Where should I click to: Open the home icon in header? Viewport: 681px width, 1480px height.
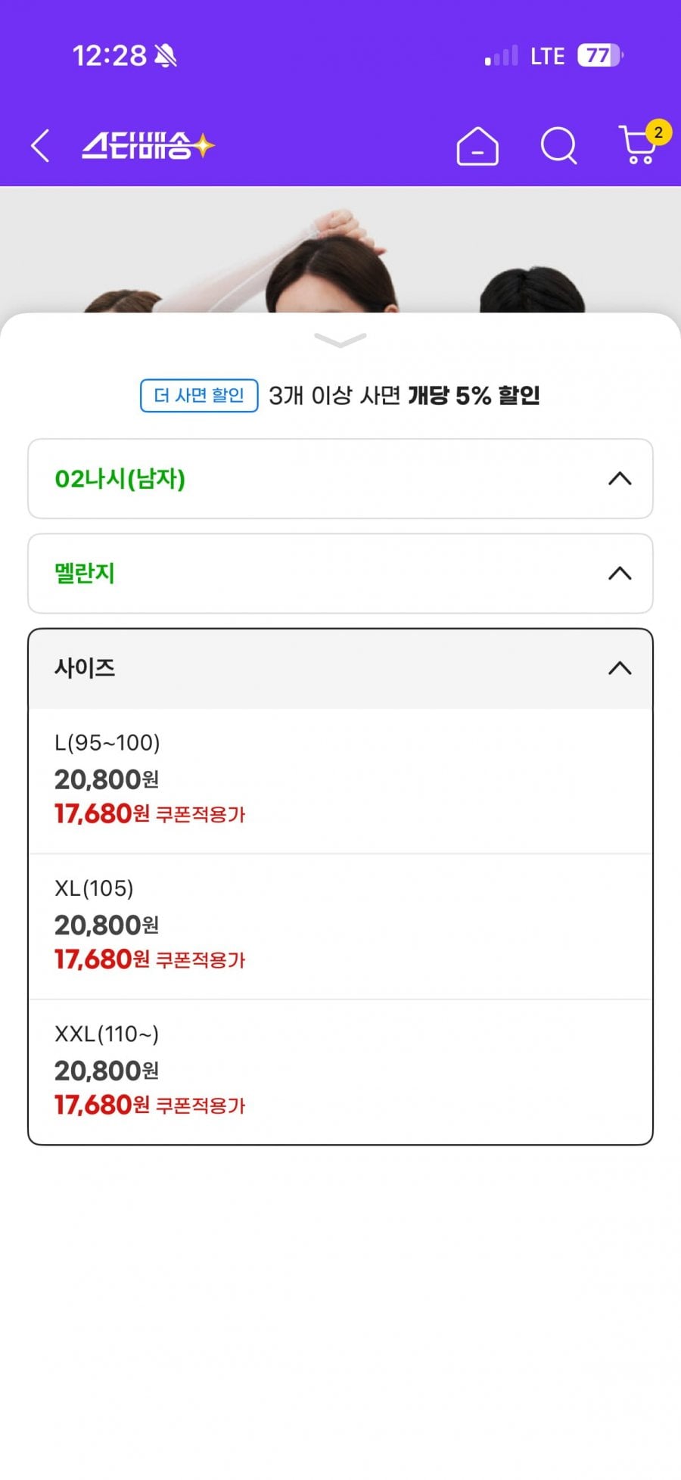pos(477,145)
